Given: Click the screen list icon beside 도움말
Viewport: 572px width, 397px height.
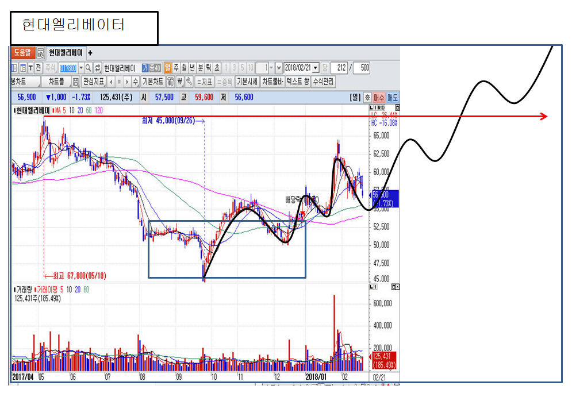Looking at the screenshot, I should (x=41, y=53).
